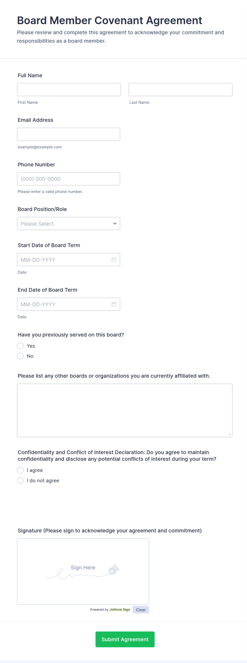
Task: Open the Start Date calendar picker icon
Action: point(114,260)
